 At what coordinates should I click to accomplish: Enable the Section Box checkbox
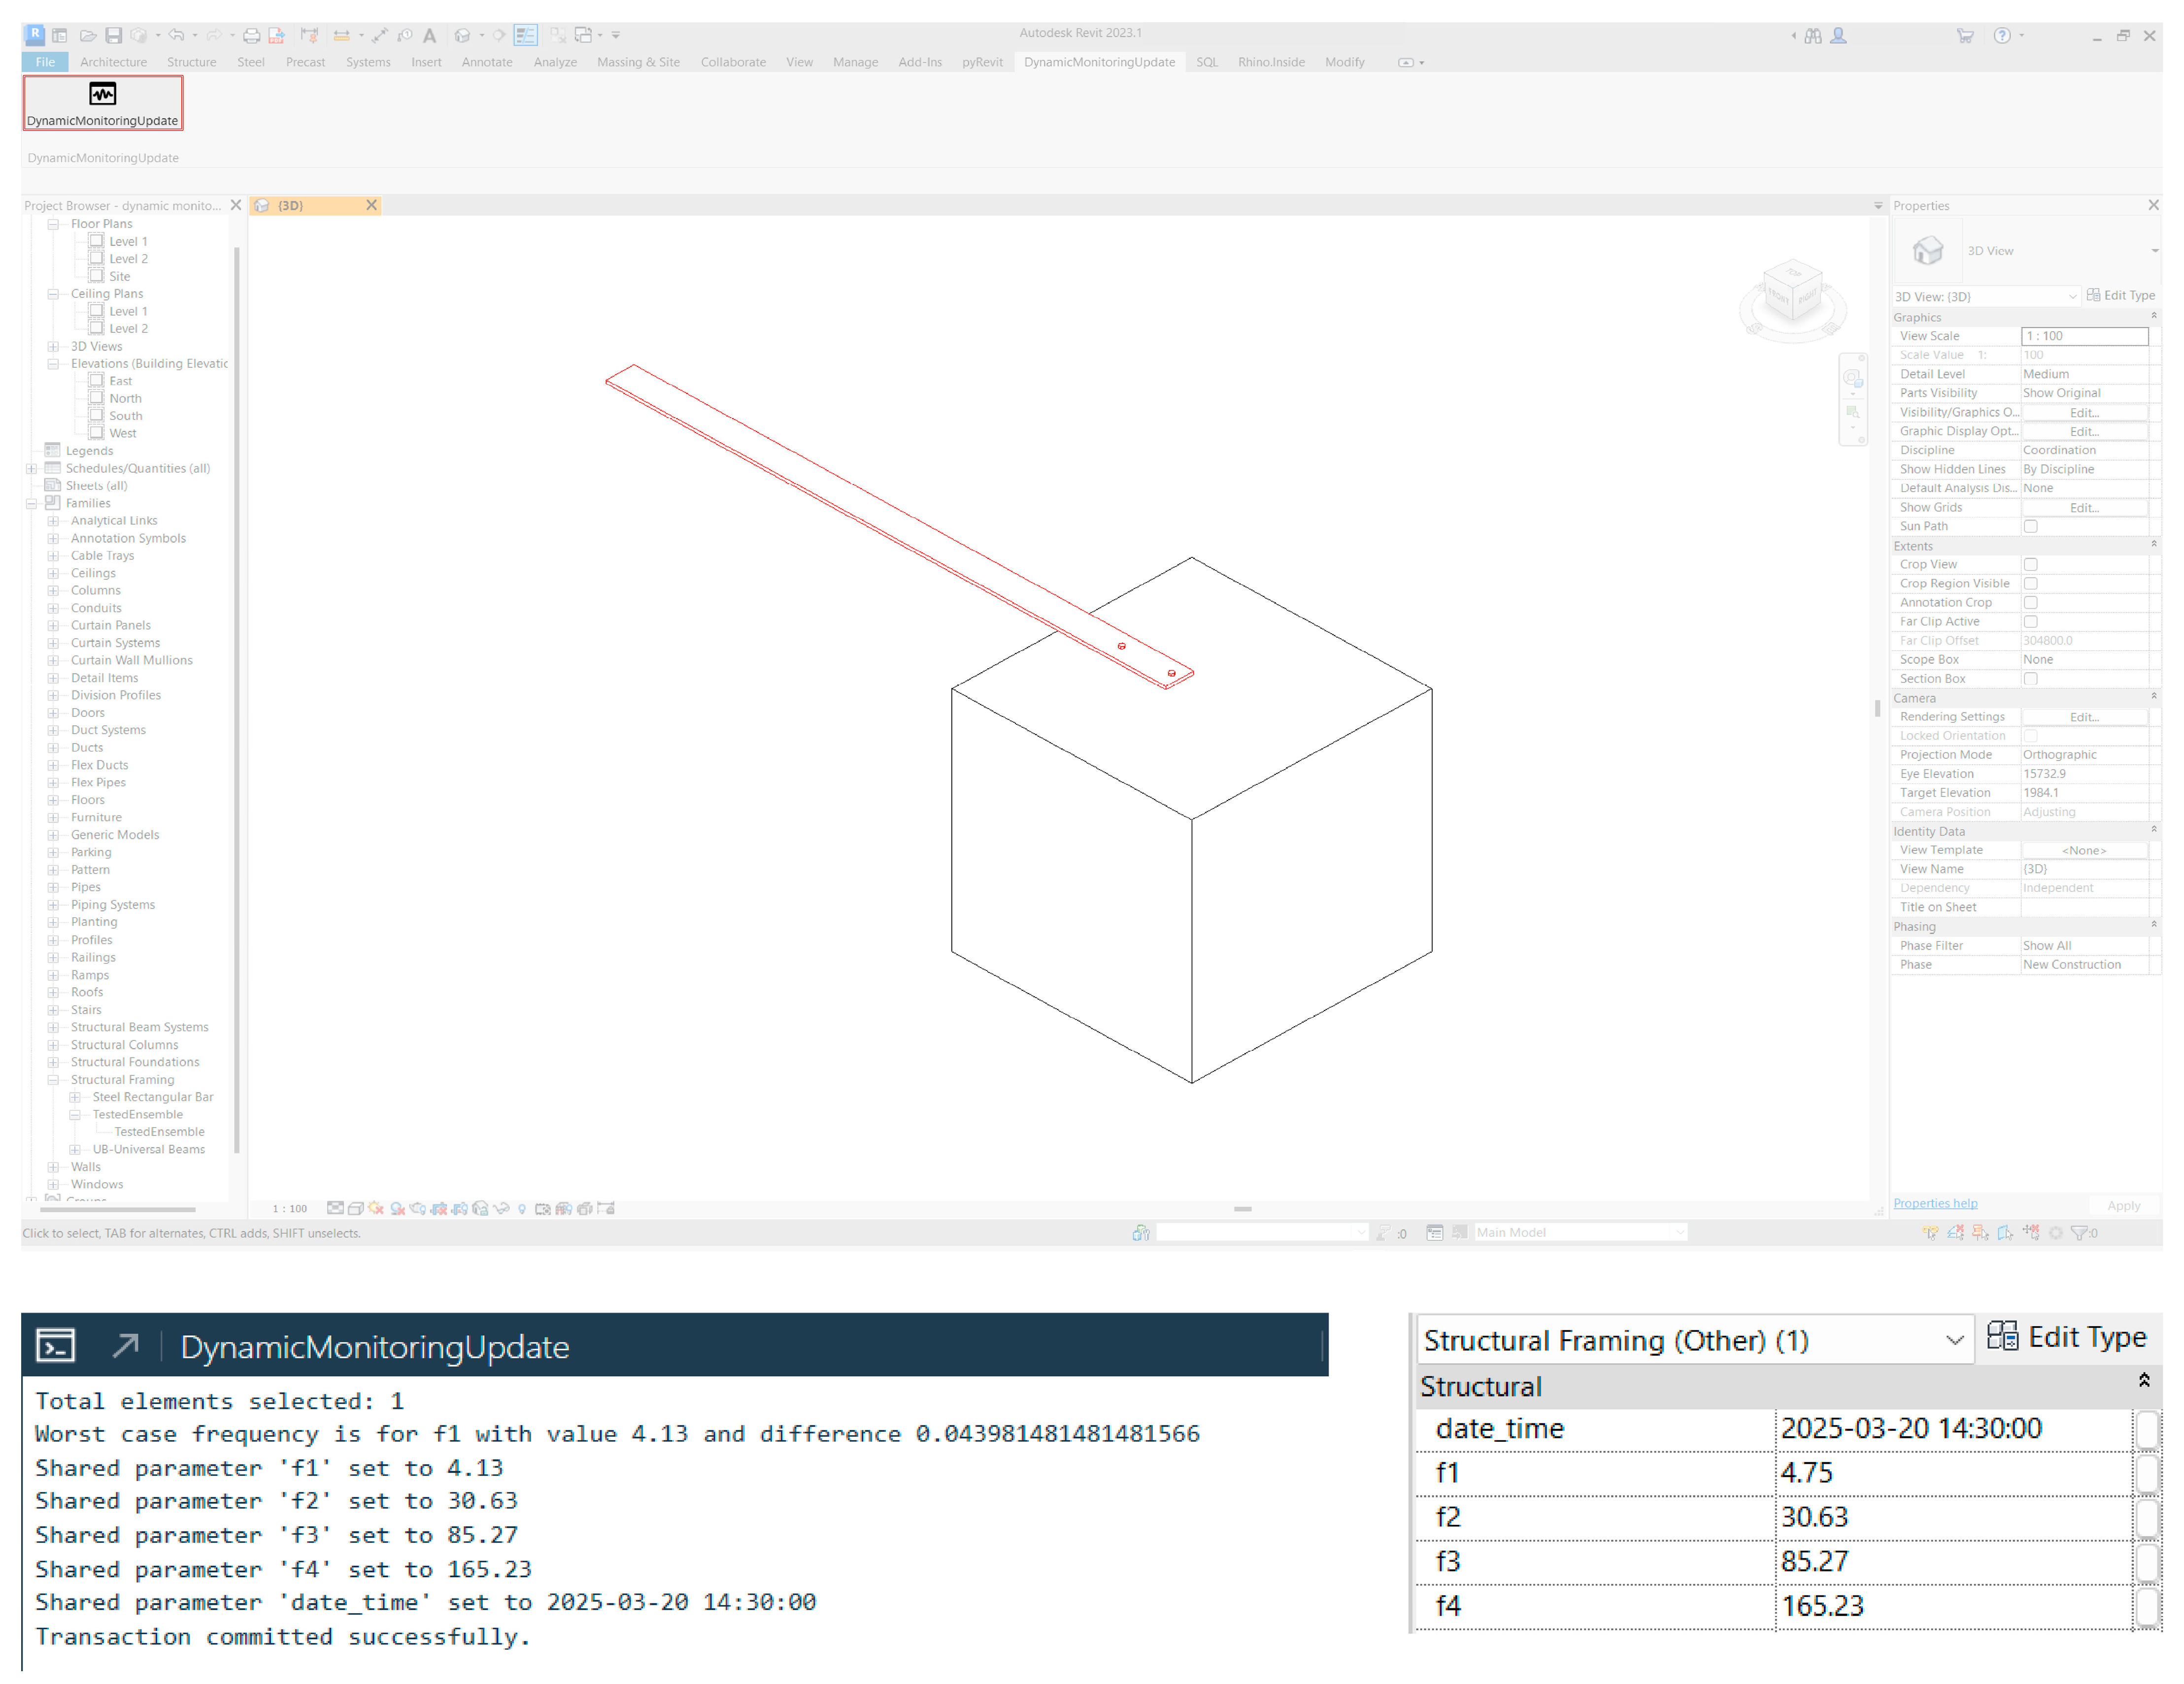(x=2030, y=678)
